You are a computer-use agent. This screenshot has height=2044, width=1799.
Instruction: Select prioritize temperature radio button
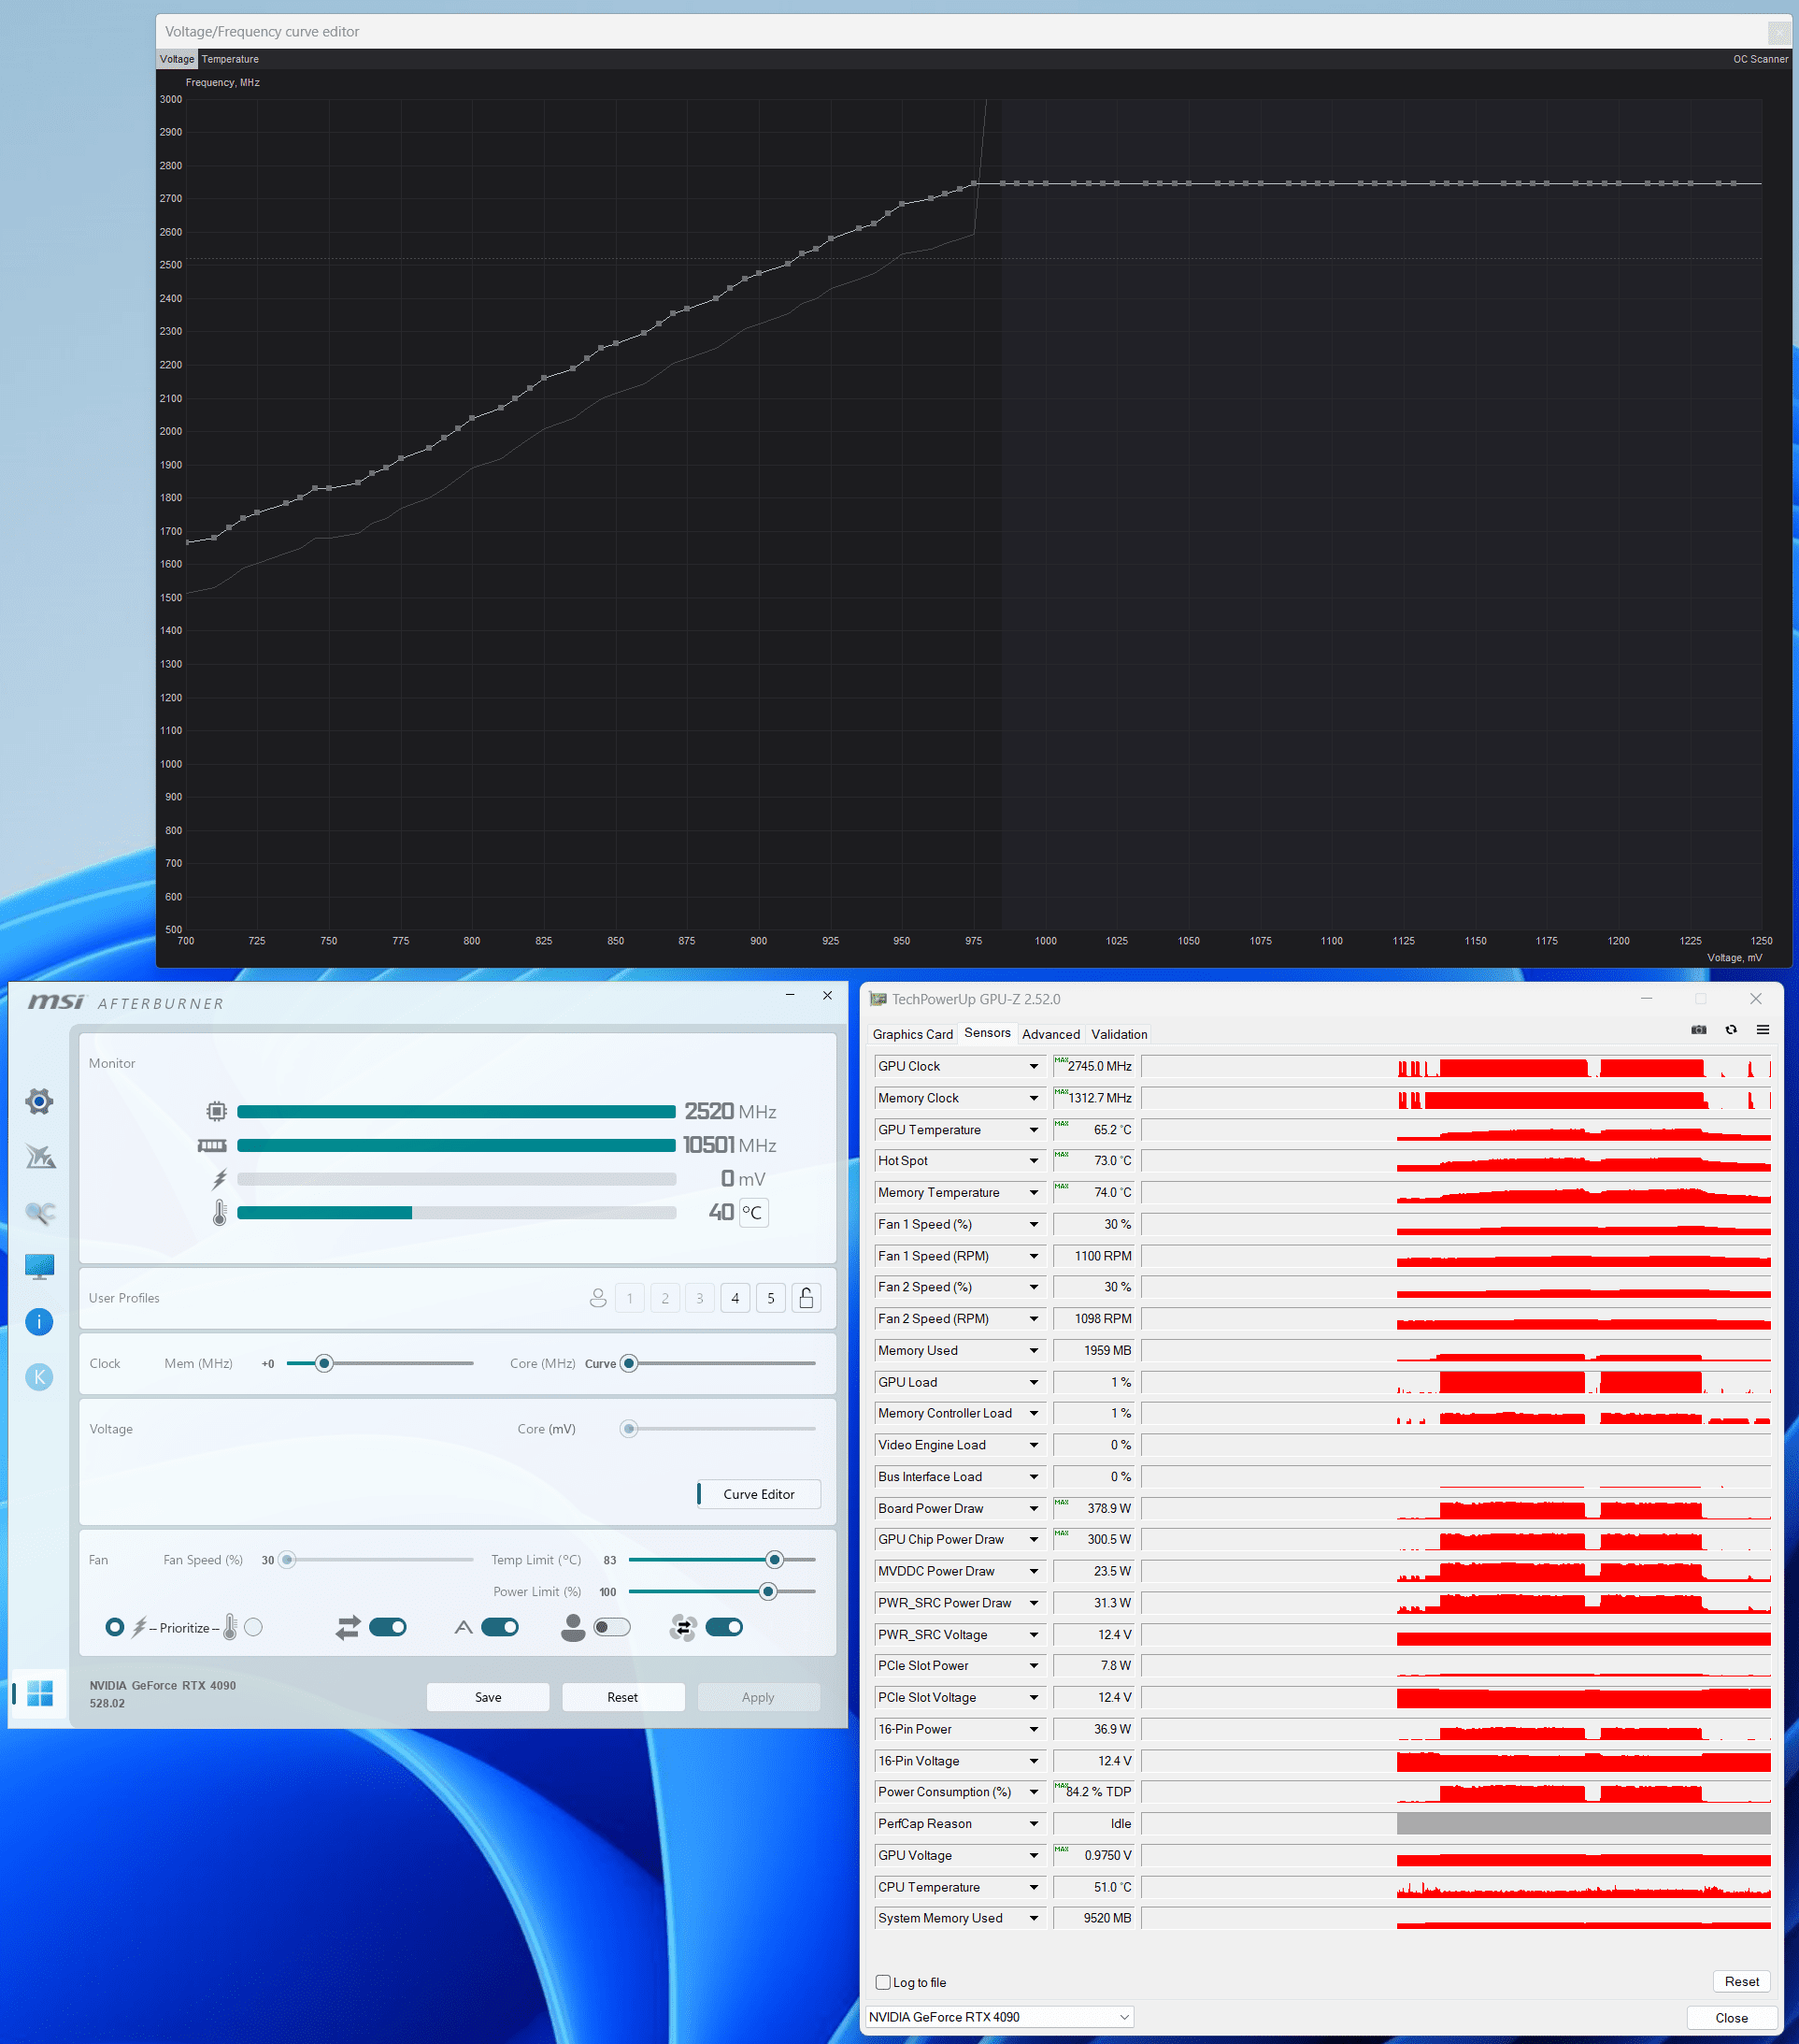[x=254, y=1627]
